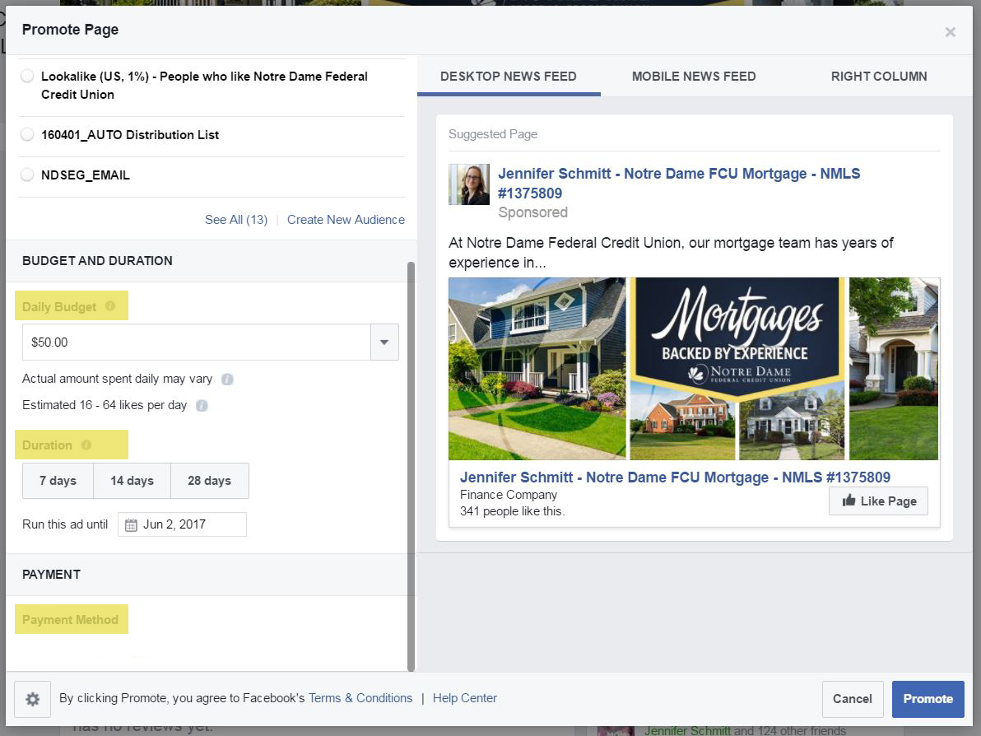Click the blue Promote button
The image size is (981, 736).
[x=928, y=699]
